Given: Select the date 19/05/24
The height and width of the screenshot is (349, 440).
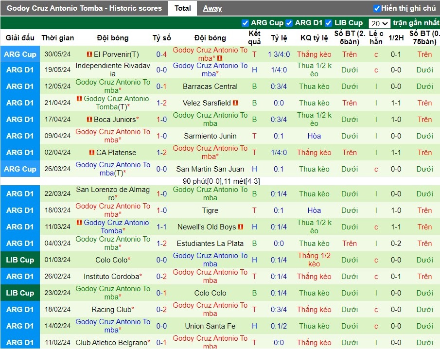Looking at the screenshot, I should 57,70.
